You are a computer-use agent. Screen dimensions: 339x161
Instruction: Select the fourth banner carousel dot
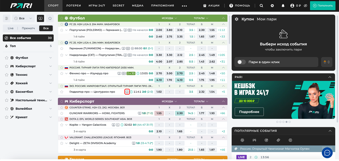[x=286, y=122]
